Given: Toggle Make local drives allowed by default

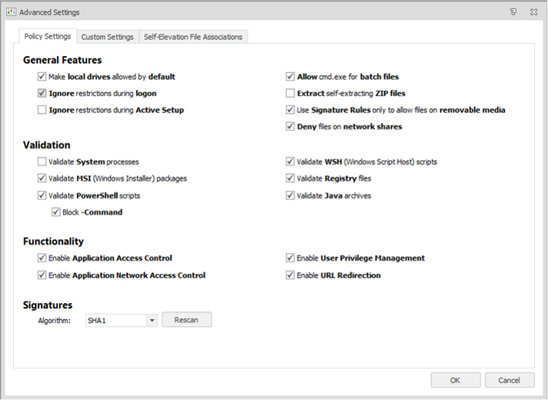Looking at the screenshot, I should [42, 77].
